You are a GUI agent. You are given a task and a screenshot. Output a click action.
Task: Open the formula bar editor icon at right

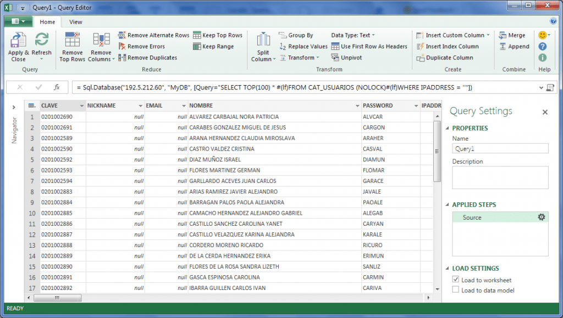[550, 87]
